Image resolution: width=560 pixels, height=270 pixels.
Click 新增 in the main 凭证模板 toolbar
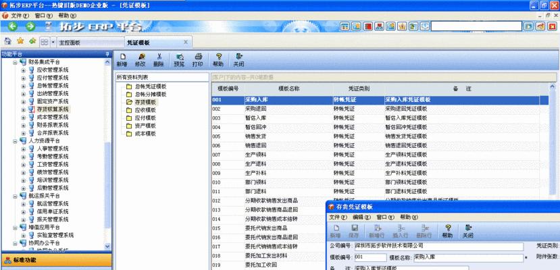point(122,60)
